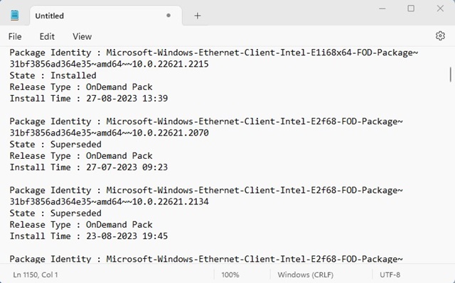Click the Ln 1150, Col 1 status indicator
The width and height of the screenshot is (455, 283).
tap(36, 274)
